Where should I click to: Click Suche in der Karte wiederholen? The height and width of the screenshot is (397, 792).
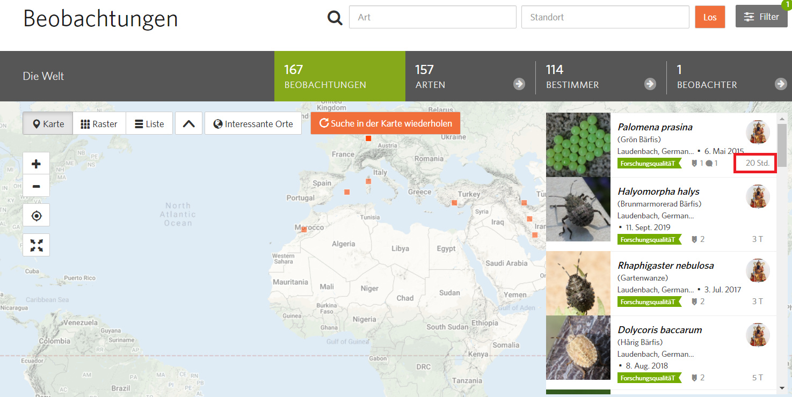(386, 123)
